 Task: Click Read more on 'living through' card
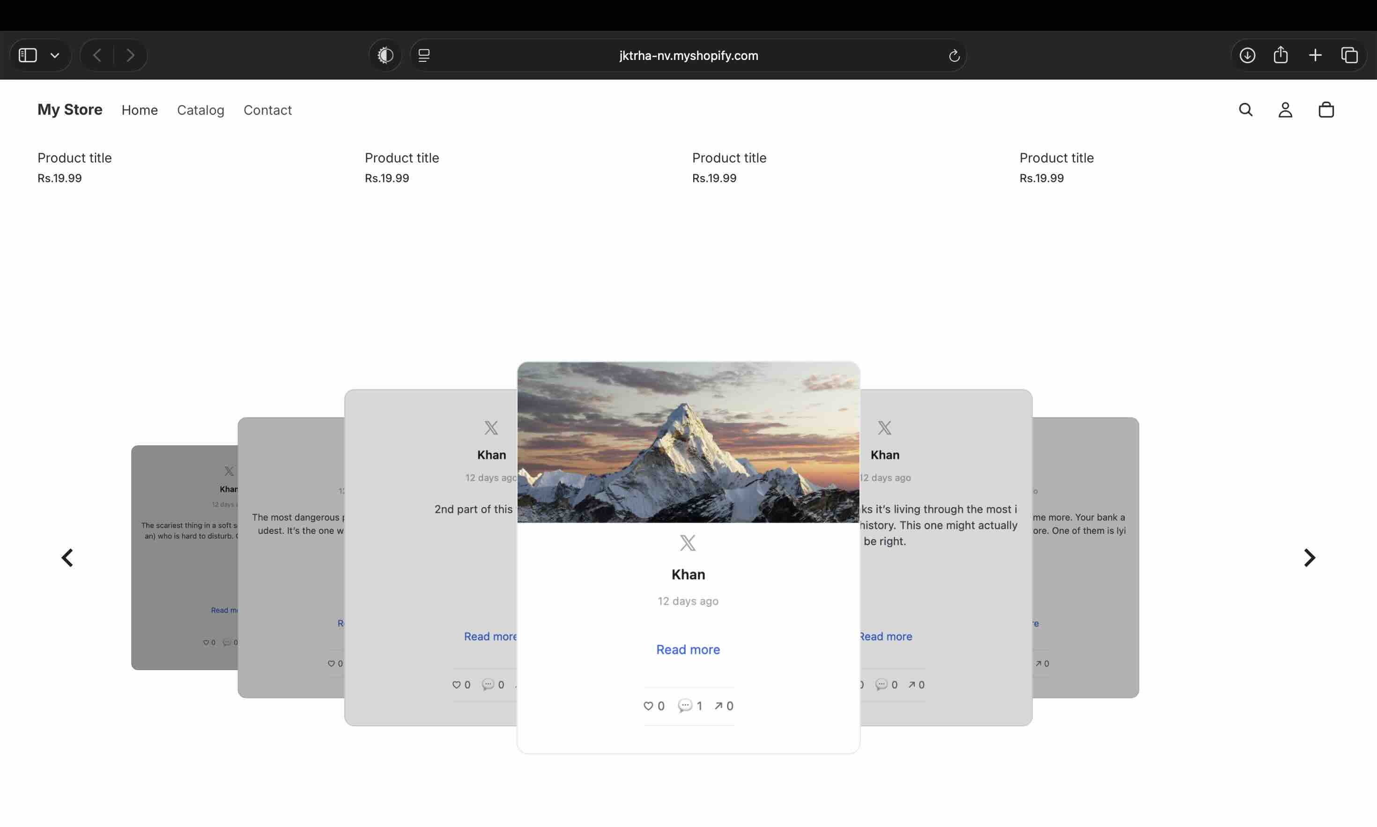click(x=886, y=636)
